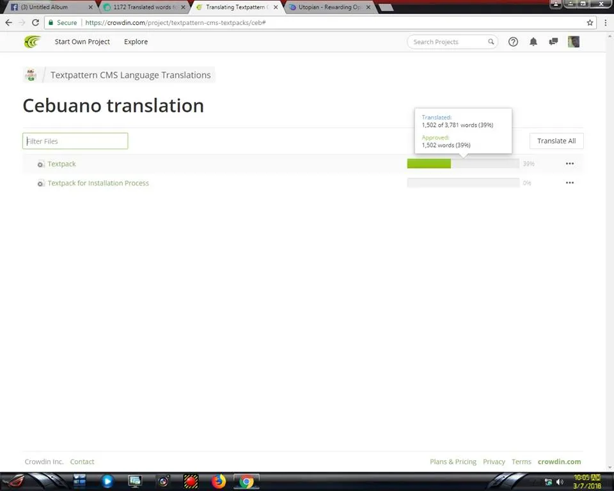The height and width of the screenshot is (491, 614).
Task: Click the Textpack file icon
Action: coord(41,164)
